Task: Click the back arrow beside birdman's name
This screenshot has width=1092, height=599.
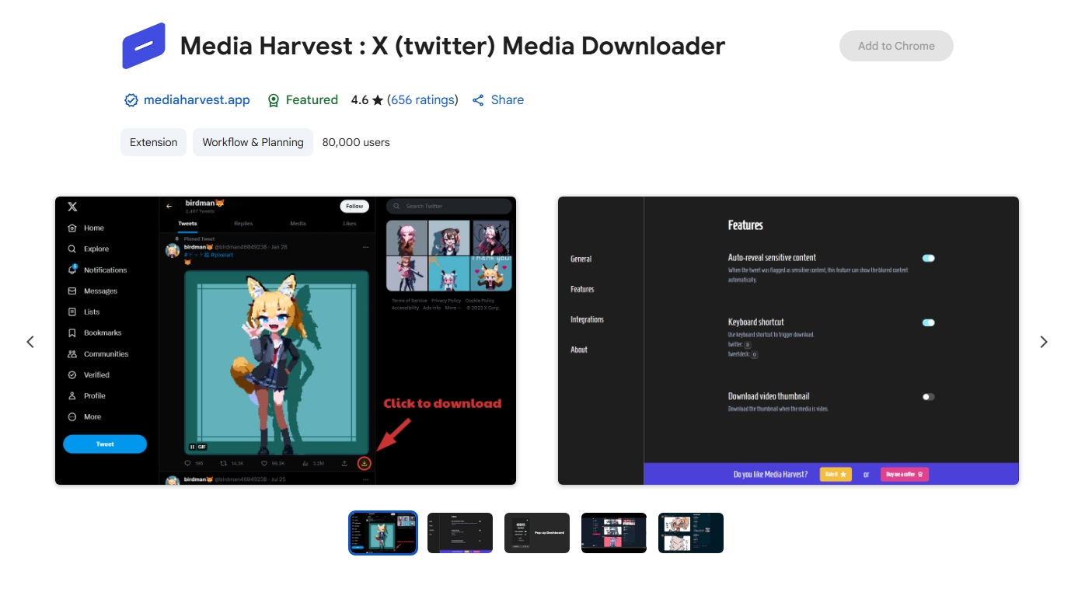Action: coord(169,206)
